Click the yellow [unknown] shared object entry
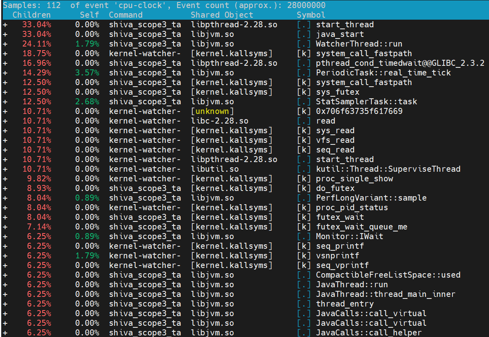The width and height of the screenshot is (489, 337). point(212,112)
